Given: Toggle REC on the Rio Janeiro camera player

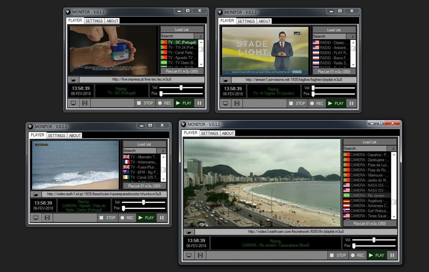Looking at the screenshot, I should tap(357, 255).
